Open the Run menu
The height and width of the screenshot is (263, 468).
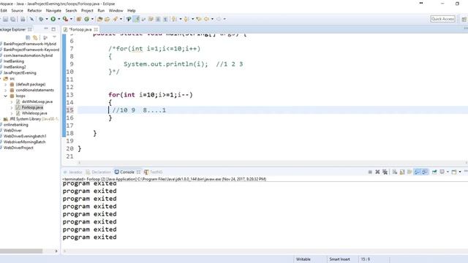point(101,10)
